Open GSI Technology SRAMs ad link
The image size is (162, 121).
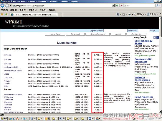pyautogui.click(x=143, y=42)
